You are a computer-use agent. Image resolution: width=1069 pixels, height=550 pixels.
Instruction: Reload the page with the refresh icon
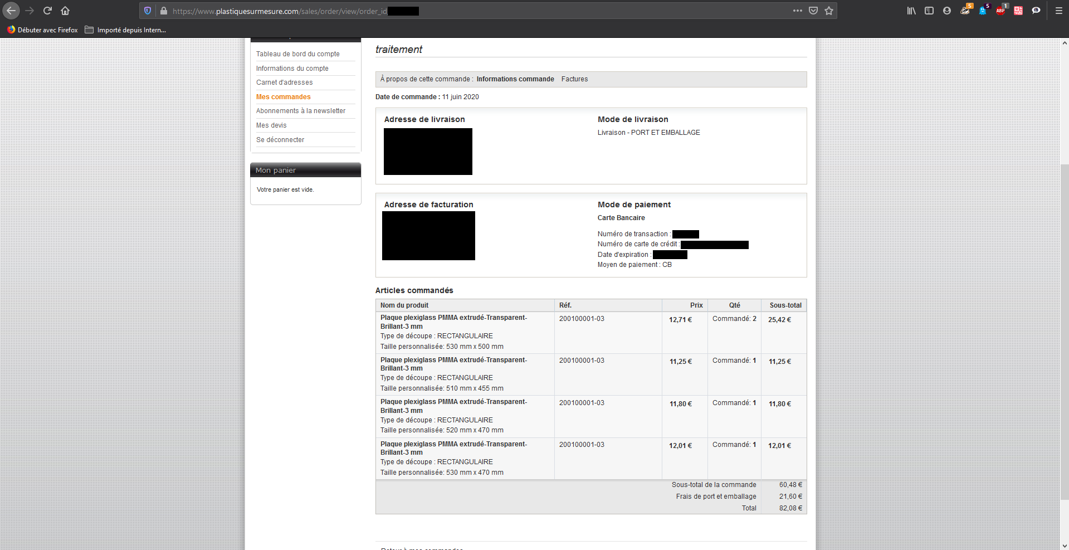pyautogui.click(x=47, y=11)
